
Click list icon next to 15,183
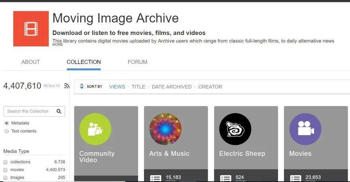tap(156, 178)
